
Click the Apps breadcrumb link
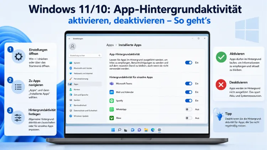click(110, 45)
